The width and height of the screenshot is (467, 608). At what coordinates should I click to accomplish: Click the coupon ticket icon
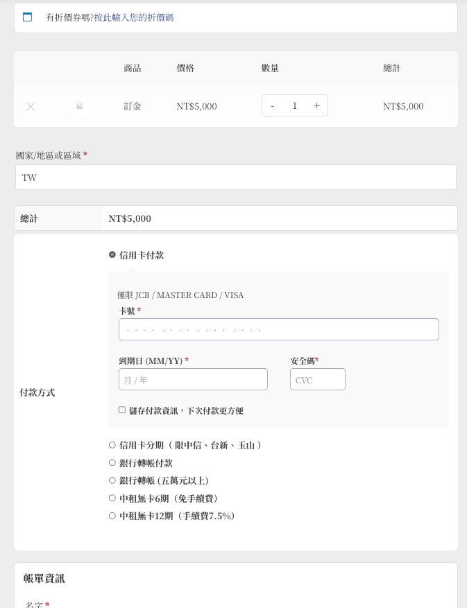pos(27,17)
